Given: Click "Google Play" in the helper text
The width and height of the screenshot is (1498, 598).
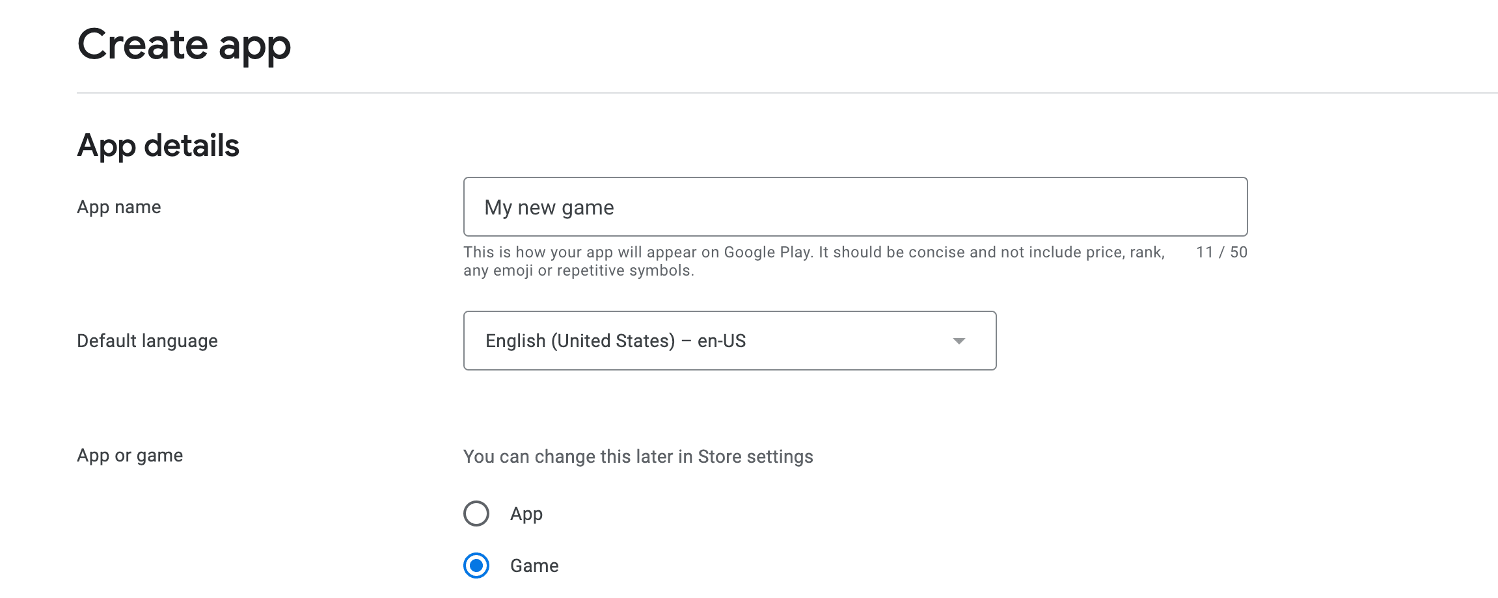Looking at the screenshot, I should [768, 252].
